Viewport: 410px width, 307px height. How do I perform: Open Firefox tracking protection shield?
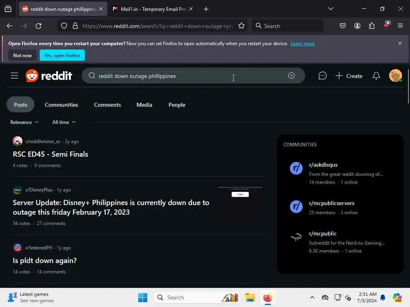click(x=64, y=26)
